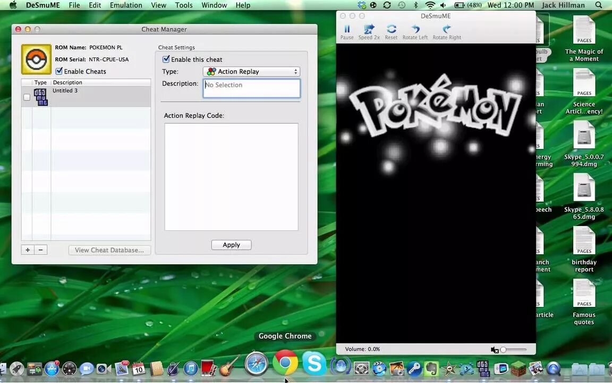Open Google Chrome from the dock
This screenshot has width=612, height=383.
click(x=285, y=363)
